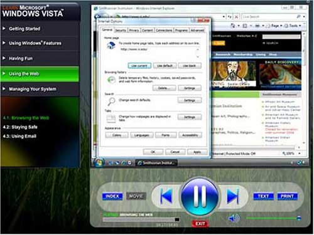The image size is (314, 235).
Task: Collapse the Using the Web chapter
Action: point(40,74)
